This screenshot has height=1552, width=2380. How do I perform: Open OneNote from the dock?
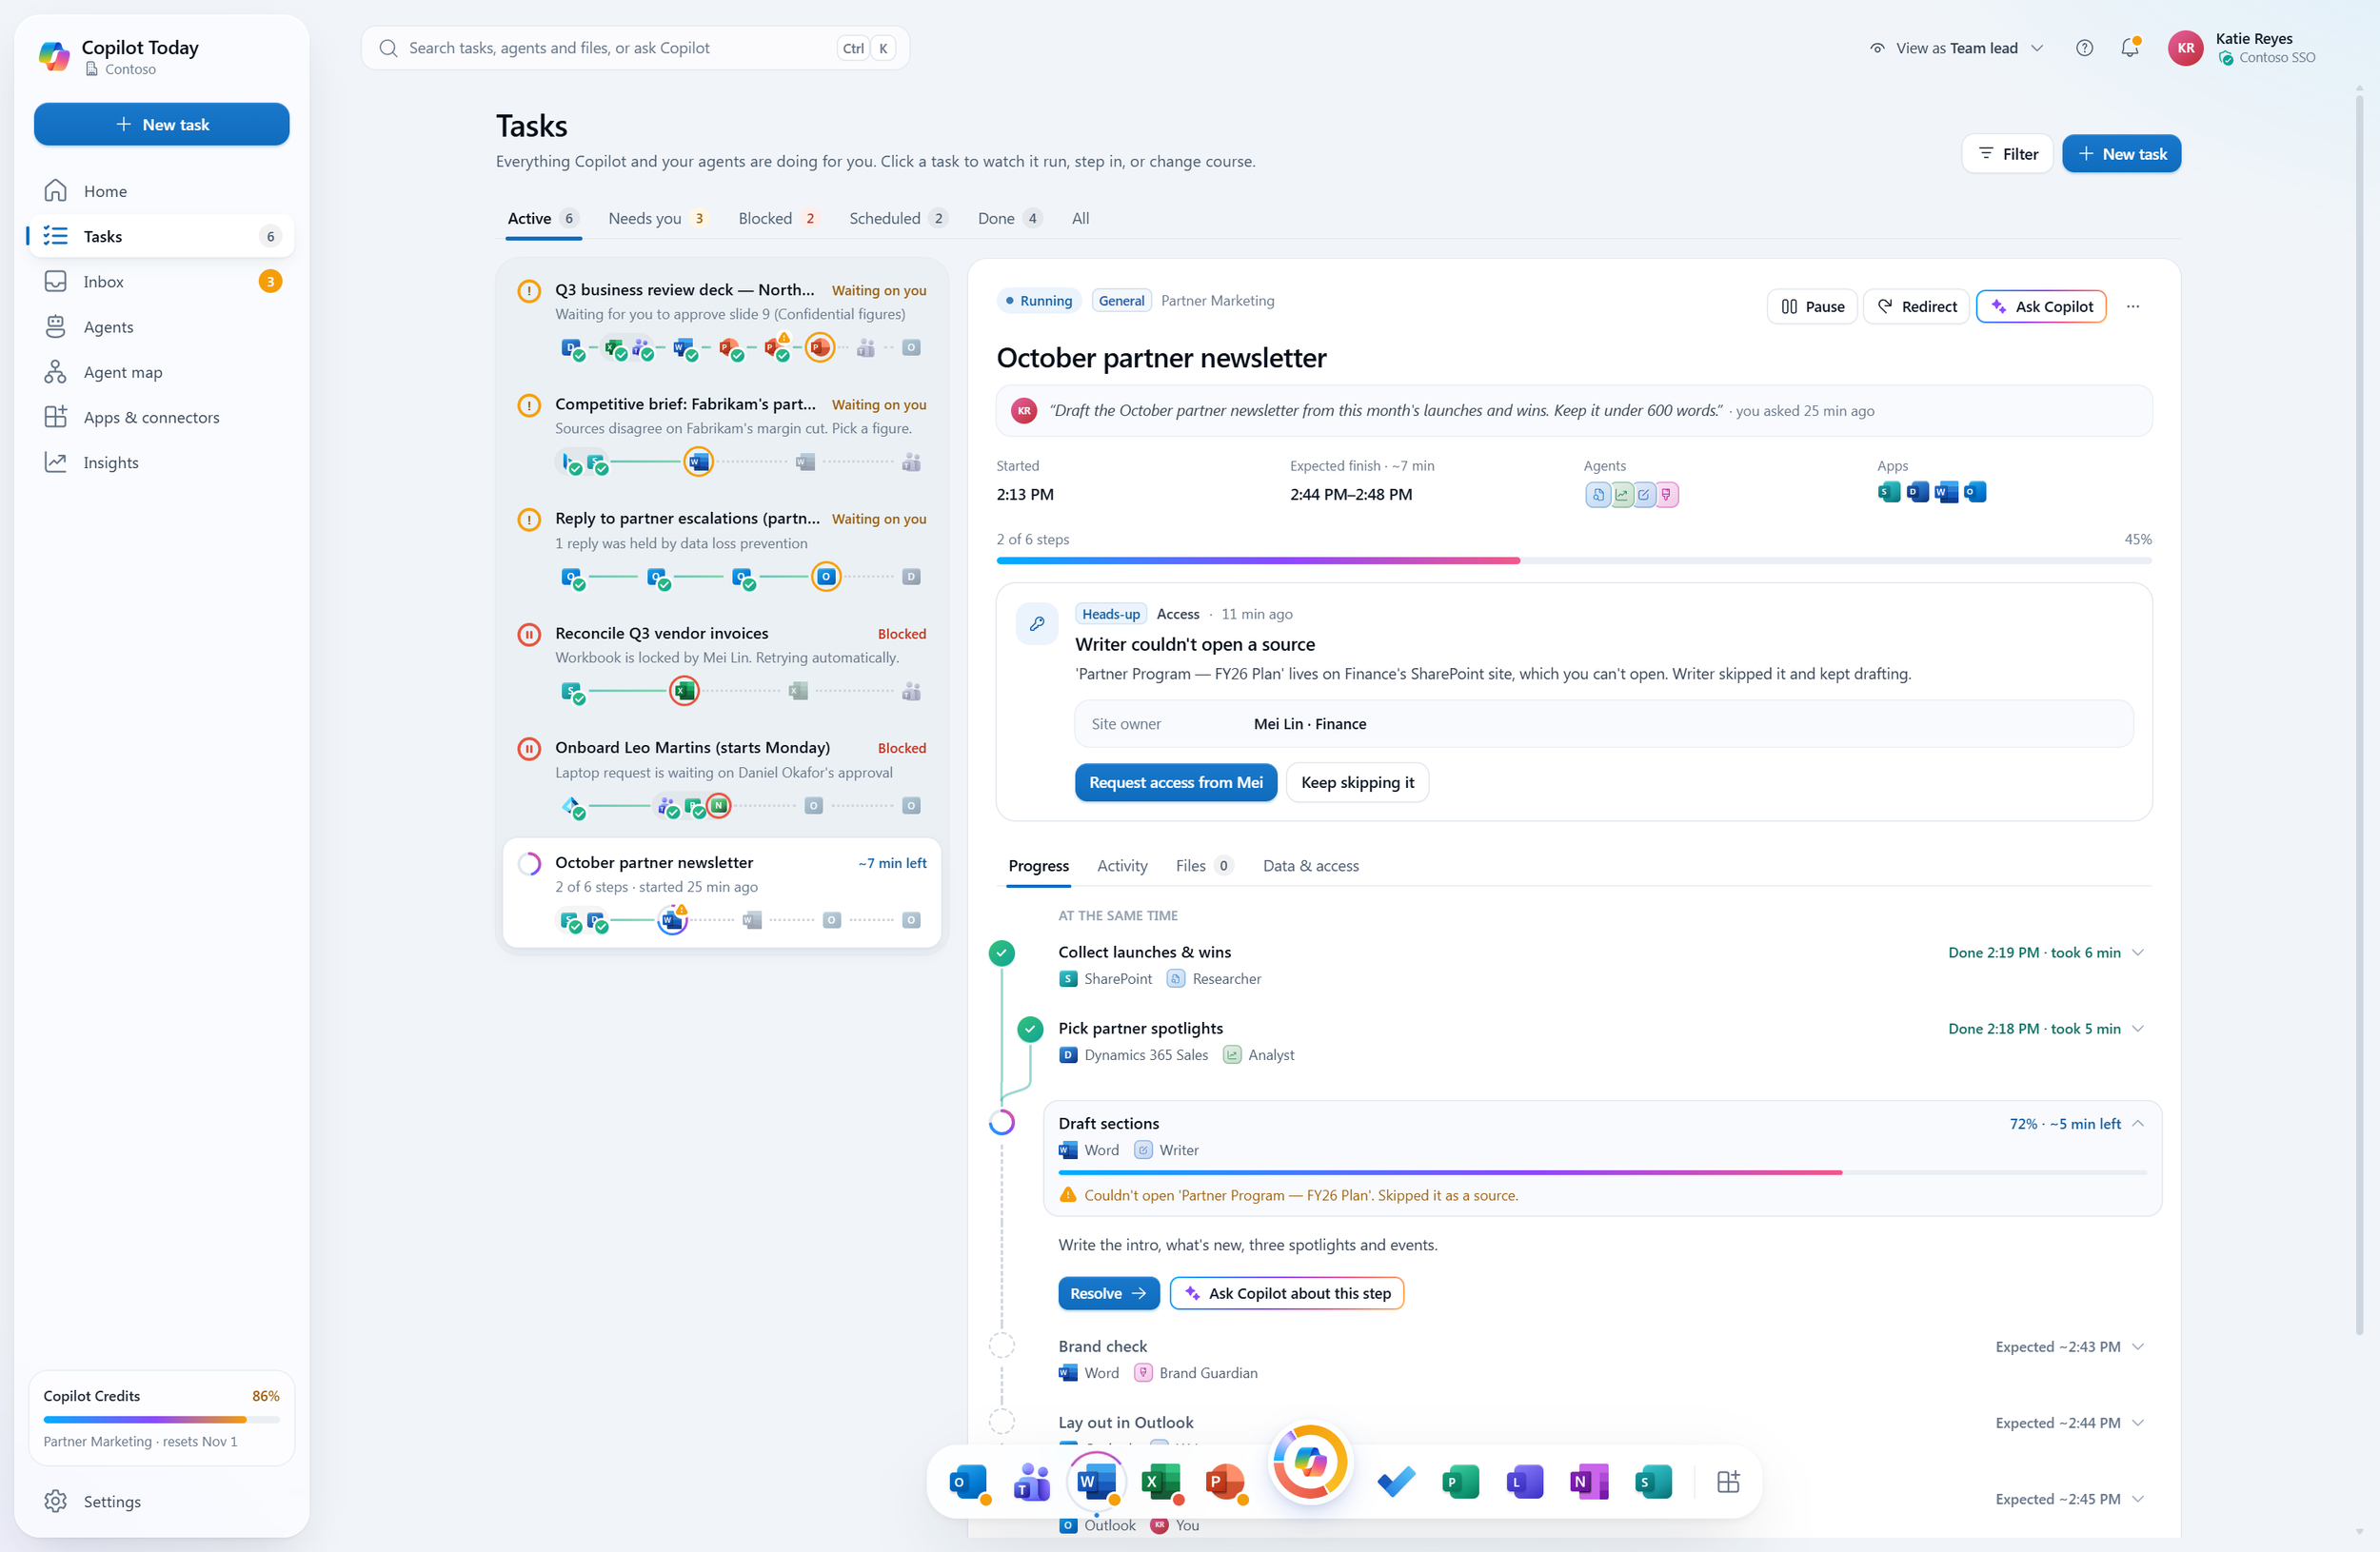pyautogui.click(x=1589, y=1482)
